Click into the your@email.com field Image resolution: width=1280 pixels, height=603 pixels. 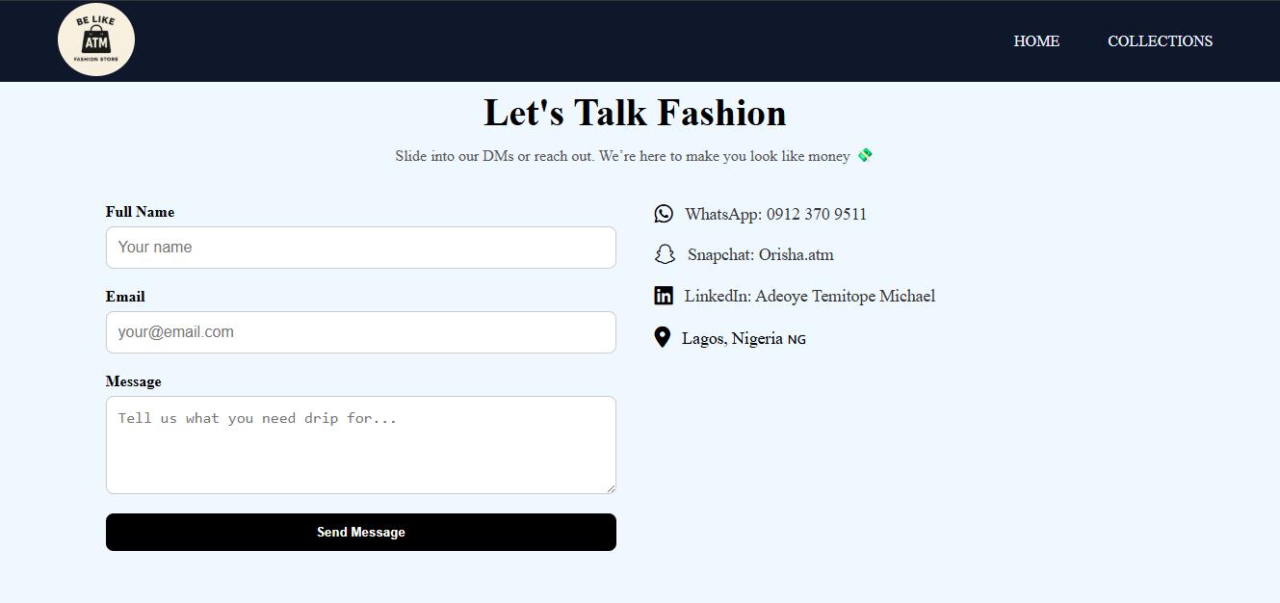[x=360, y=332]
